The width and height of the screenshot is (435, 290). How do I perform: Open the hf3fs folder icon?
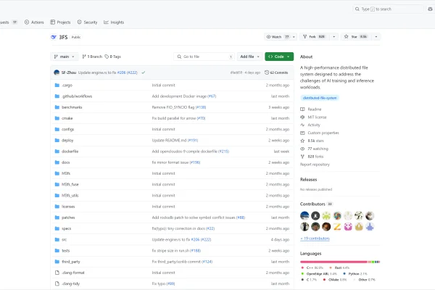[57, 173]
